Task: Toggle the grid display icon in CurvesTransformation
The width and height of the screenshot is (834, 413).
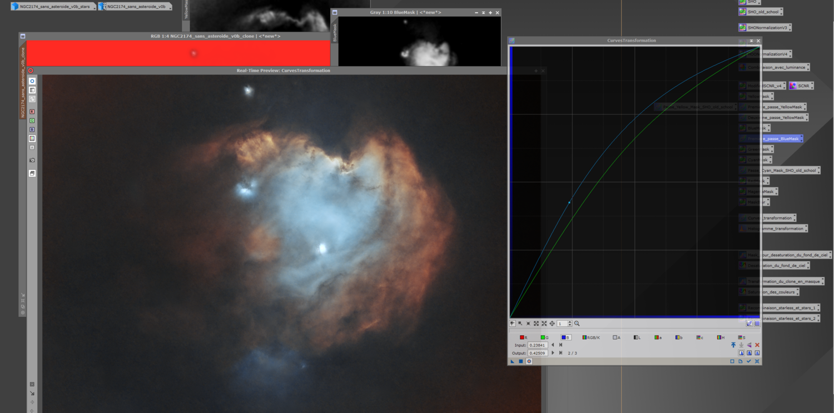Action: coord(757,324)
